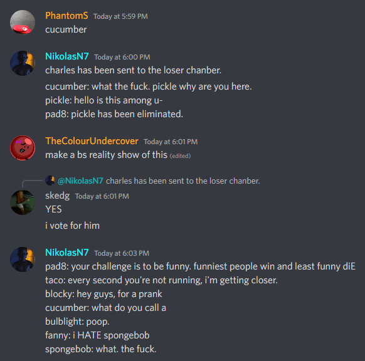
Task: Select the "cucumber" message from PhantomS
Action: 66,29
